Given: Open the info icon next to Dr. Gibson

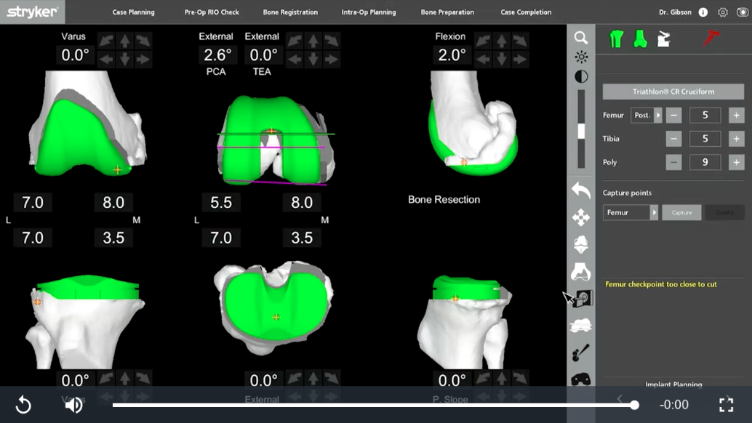Looking at the screenshot, I should click(703, 12).
